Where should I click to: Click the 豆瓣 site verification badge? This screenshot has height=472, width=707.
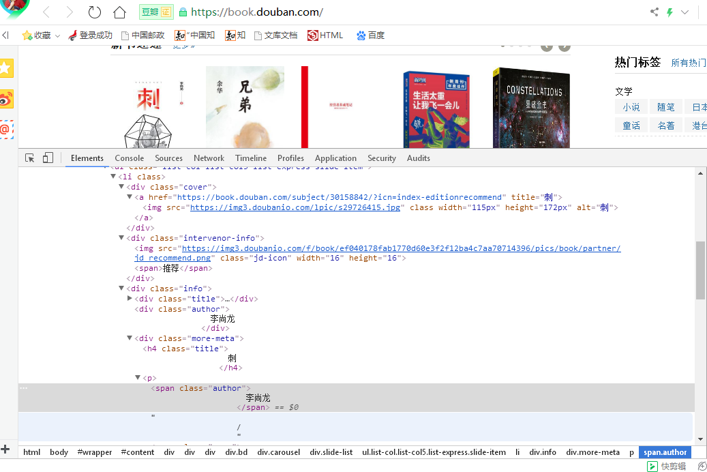(156, 12)
